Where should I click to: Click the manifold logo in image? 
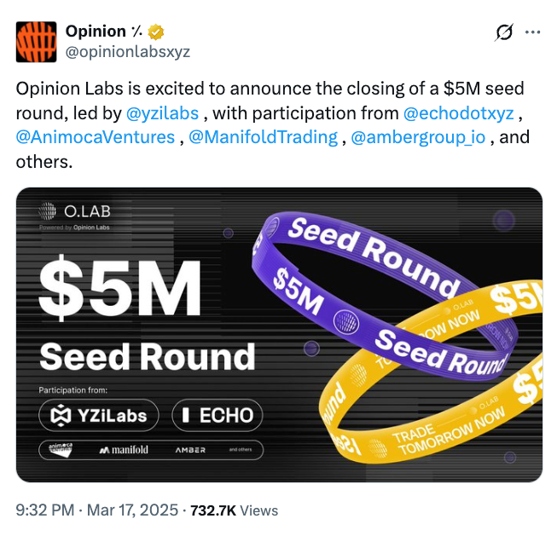pyautogui.click(x=124, y=449)
